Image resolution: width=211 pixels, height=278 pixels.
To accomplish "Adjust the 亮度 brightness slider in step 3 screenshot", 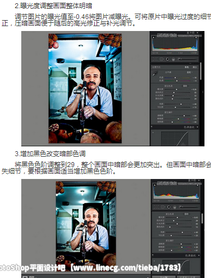I will coord(179,232).
